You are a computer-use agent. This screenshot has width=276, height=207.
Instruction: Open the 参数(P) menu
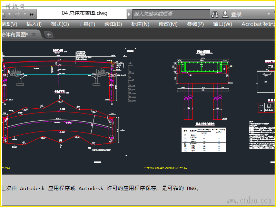pos(195,24)
